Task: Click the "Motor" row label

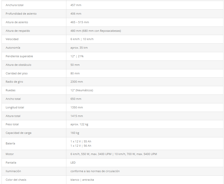Action: pos(10,154)
